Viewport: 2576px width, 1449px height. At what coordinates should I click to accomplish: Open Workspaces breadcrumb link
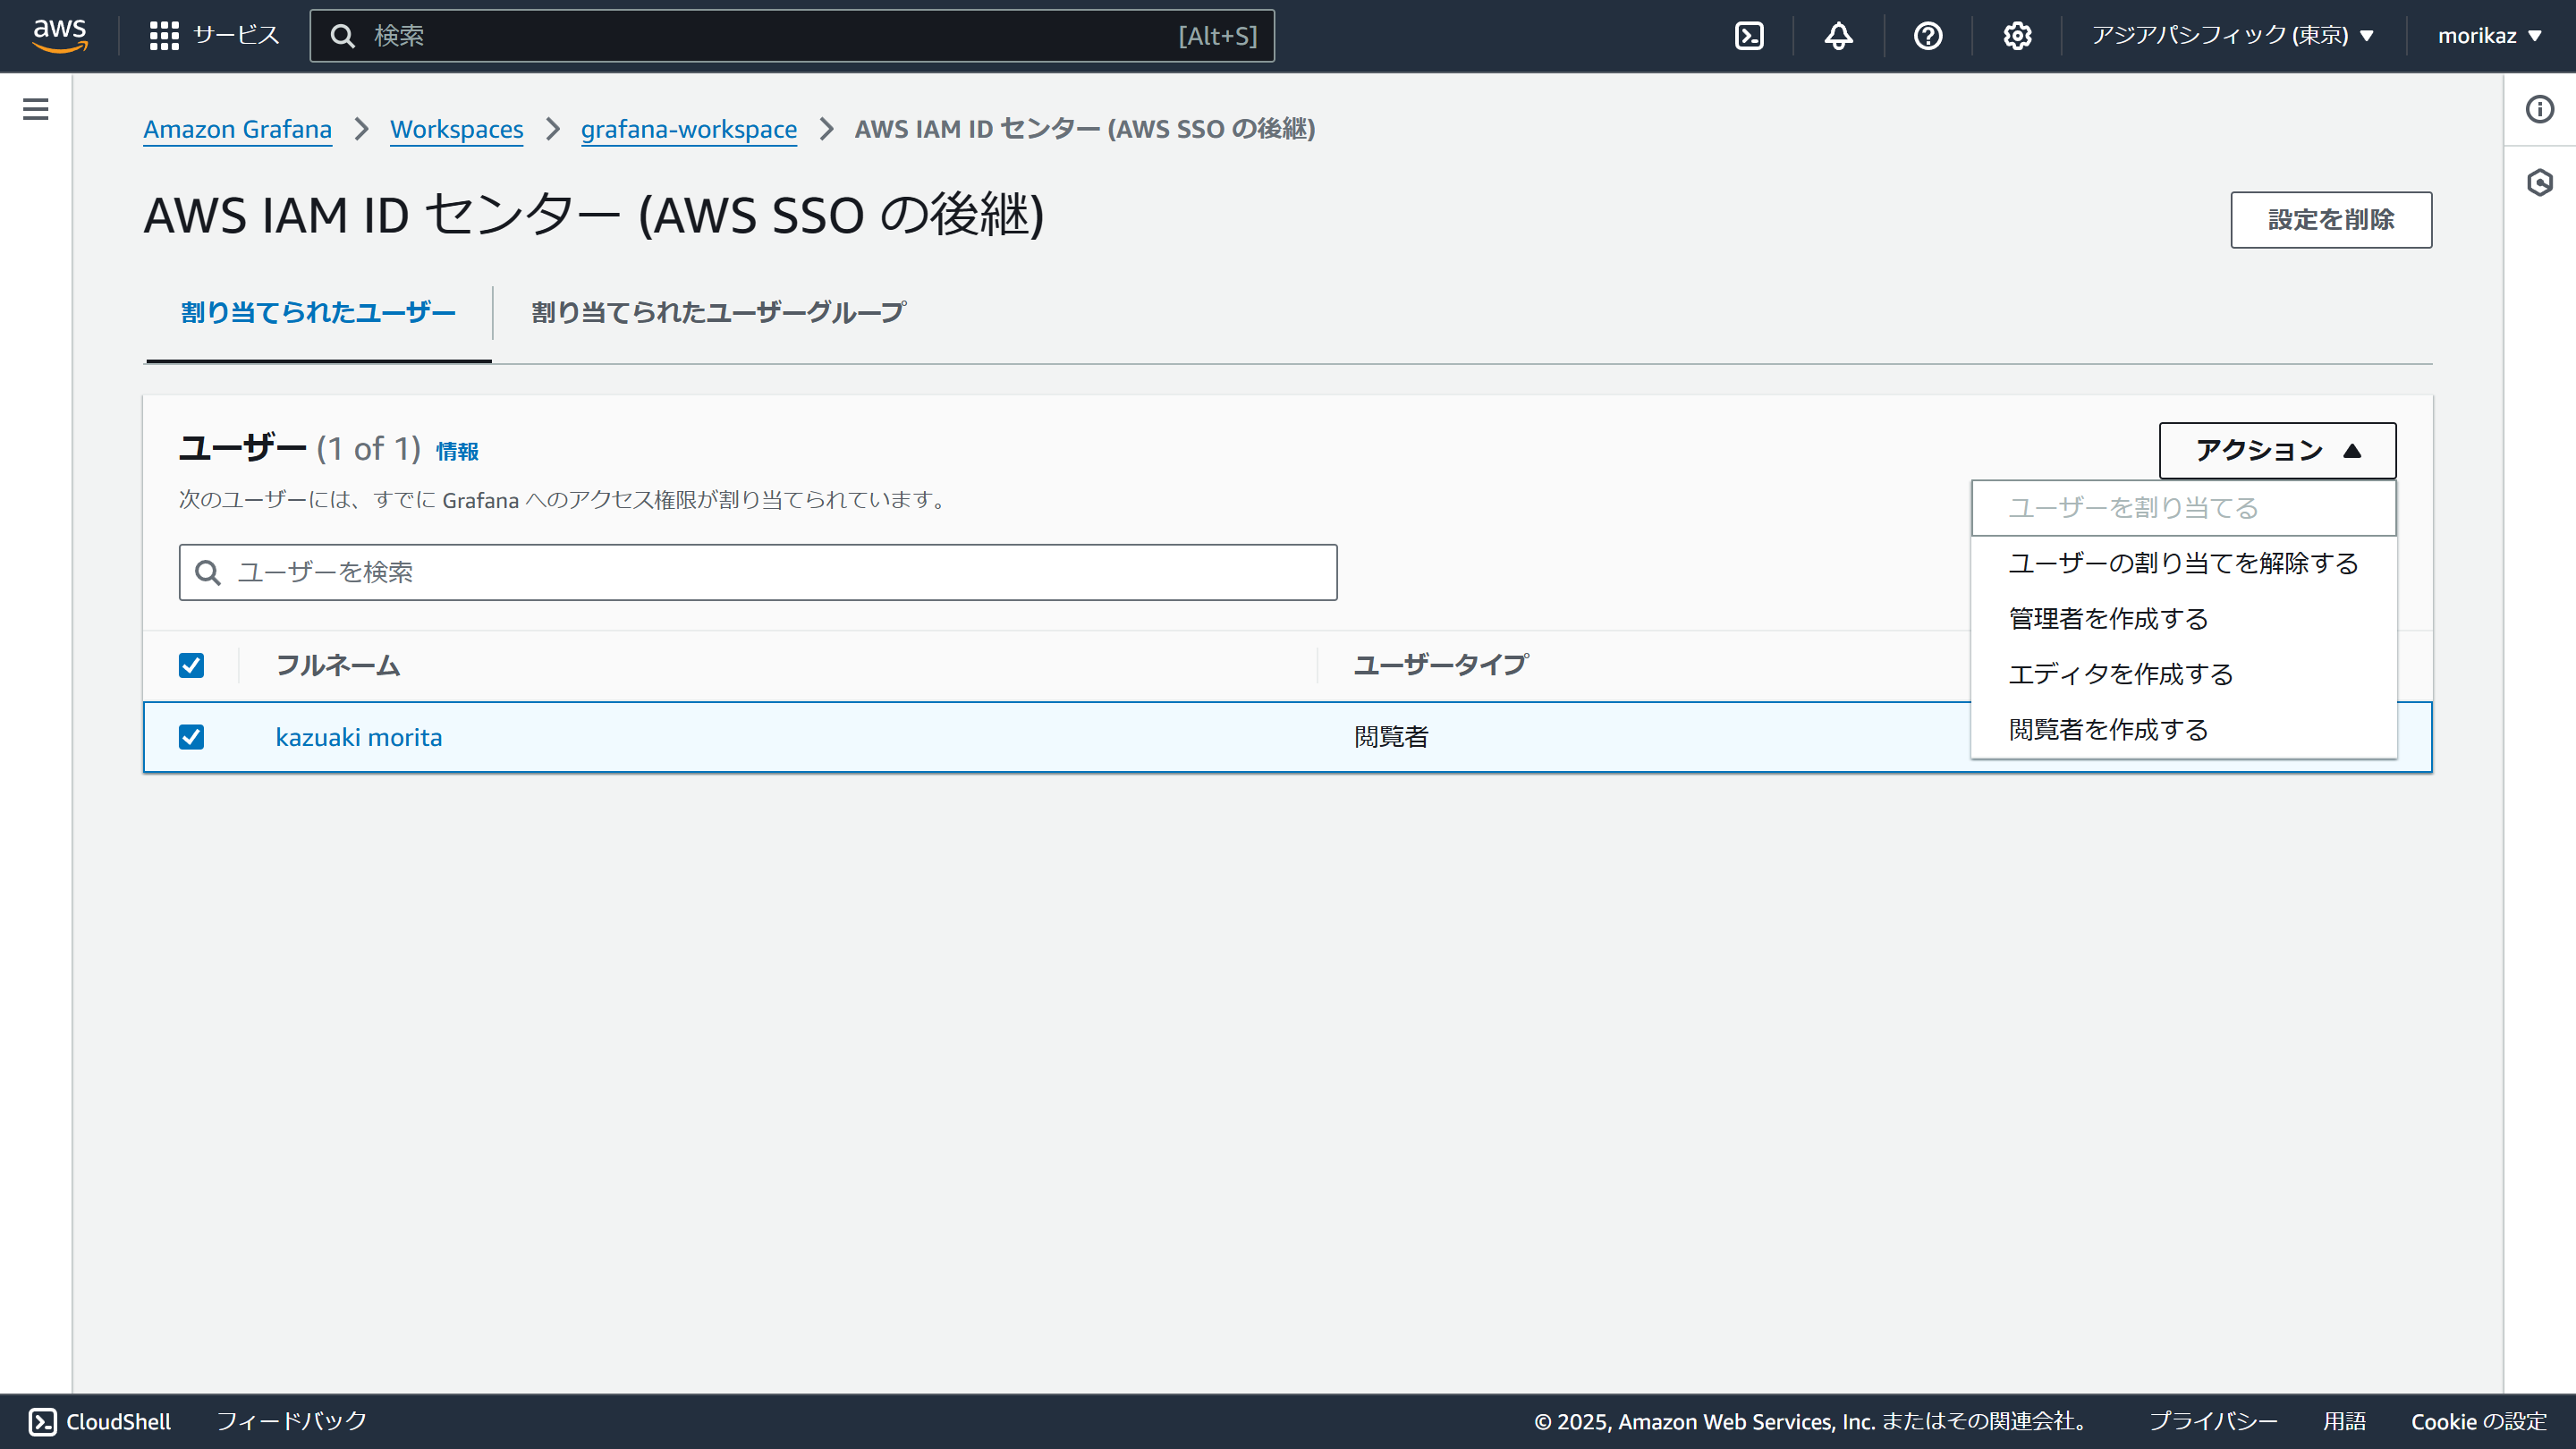click(x=456, y=129)
